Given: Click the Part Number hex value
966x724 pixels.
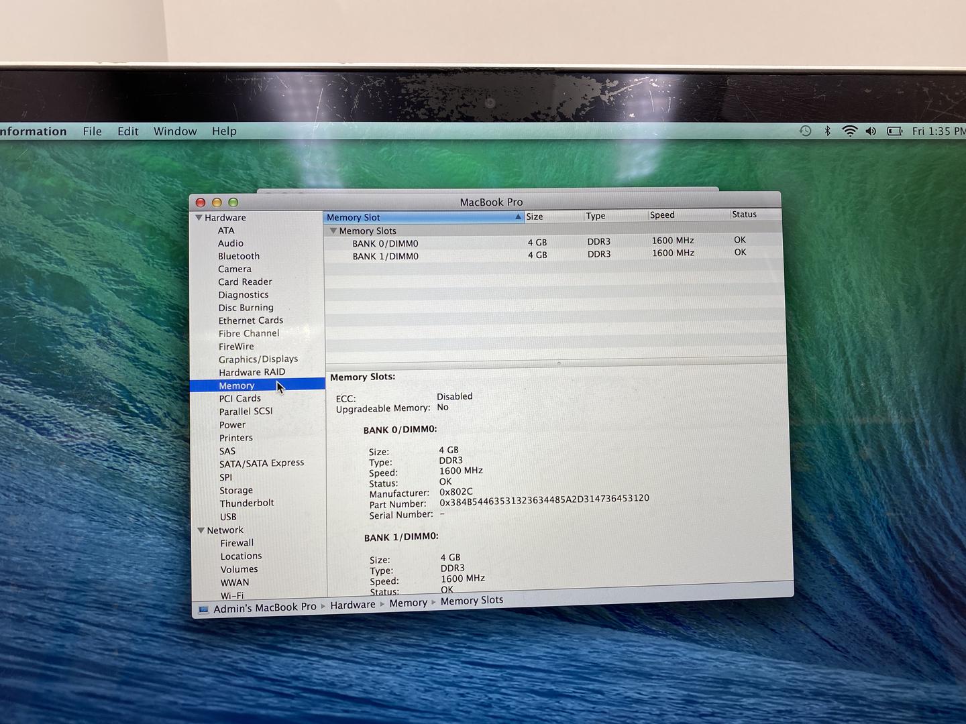Looking at the screenshot, I should [544, 501].
